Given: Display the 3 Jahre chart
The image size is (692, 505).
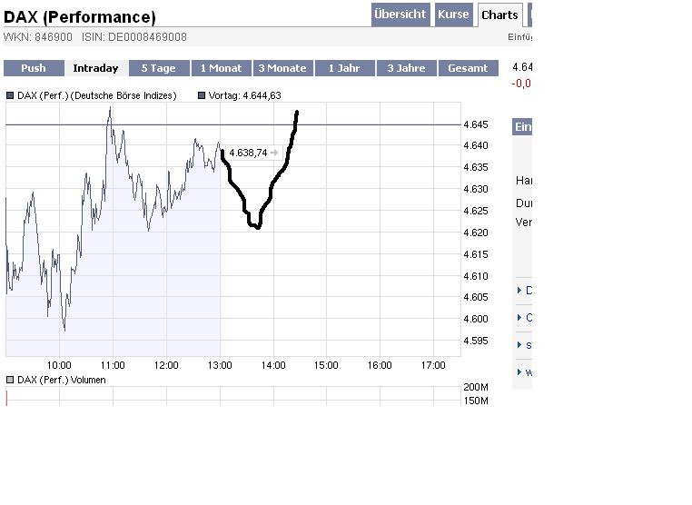Looking at the screenshot, I should click(x=406, y=68).
